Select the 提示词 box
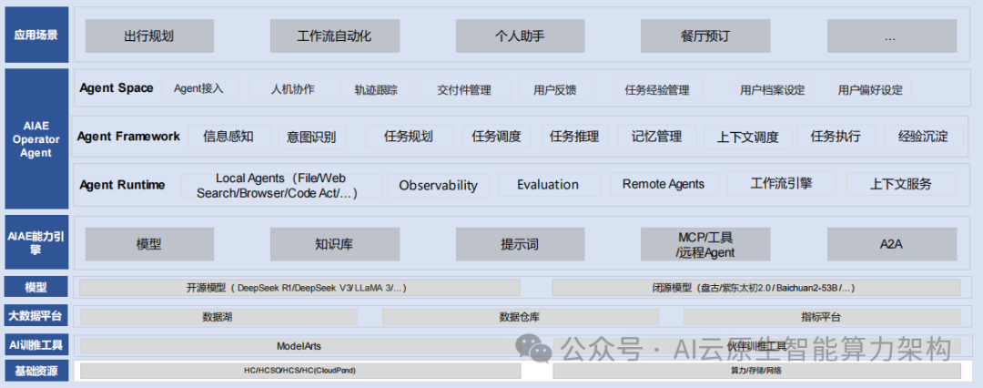983x388 pixels. pos(521,244)
